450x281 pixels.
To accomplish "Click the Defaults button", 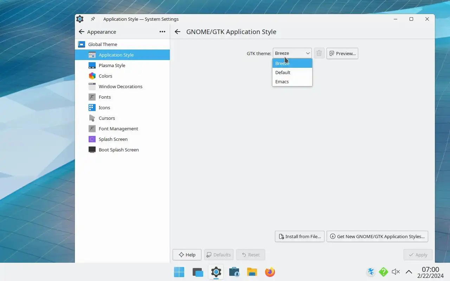I will tap(219, 255).
